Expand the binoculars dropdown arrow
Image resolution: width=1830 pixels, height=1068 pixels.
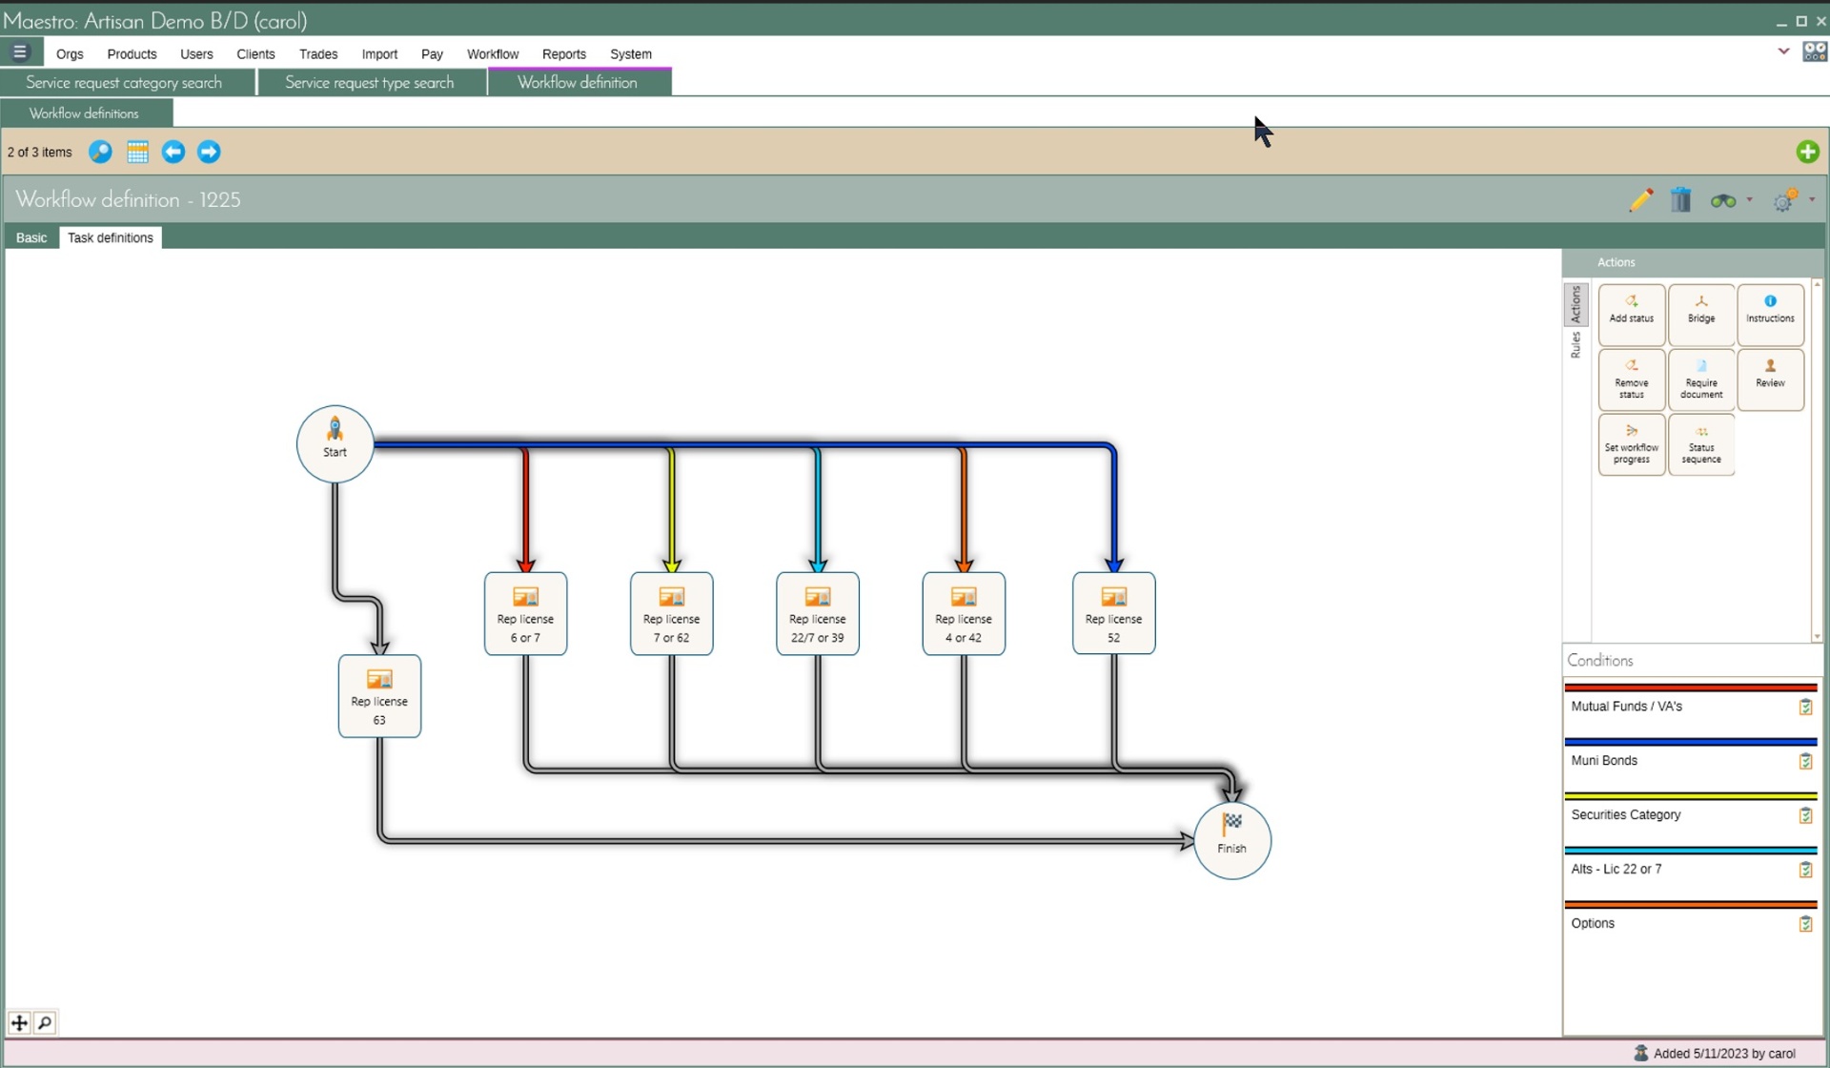1749,200
